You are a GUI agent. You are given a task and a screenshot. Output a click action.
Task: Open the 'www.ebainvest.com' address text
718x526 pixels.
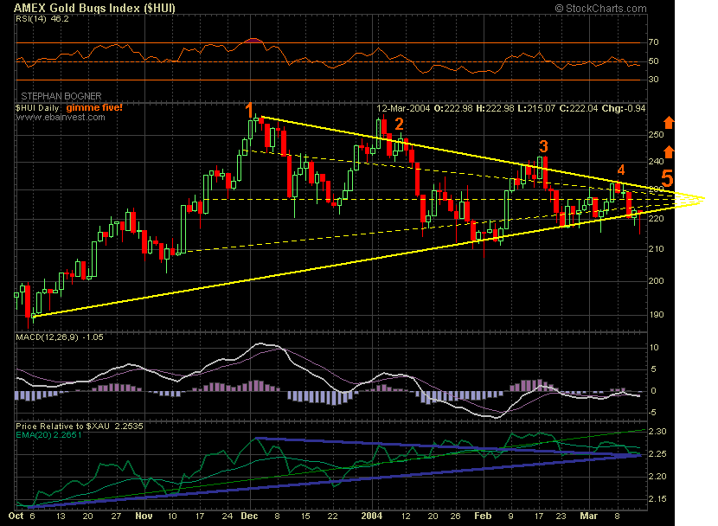(61, 117)
